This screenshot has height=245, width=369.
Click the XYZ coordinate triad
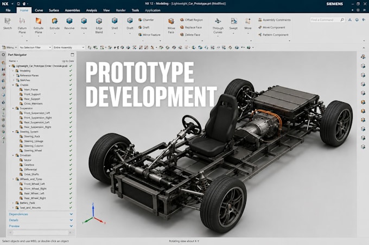point(94,215)
